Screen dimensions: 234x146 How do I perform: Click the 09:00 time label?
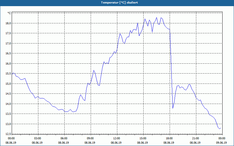[91, 138]
